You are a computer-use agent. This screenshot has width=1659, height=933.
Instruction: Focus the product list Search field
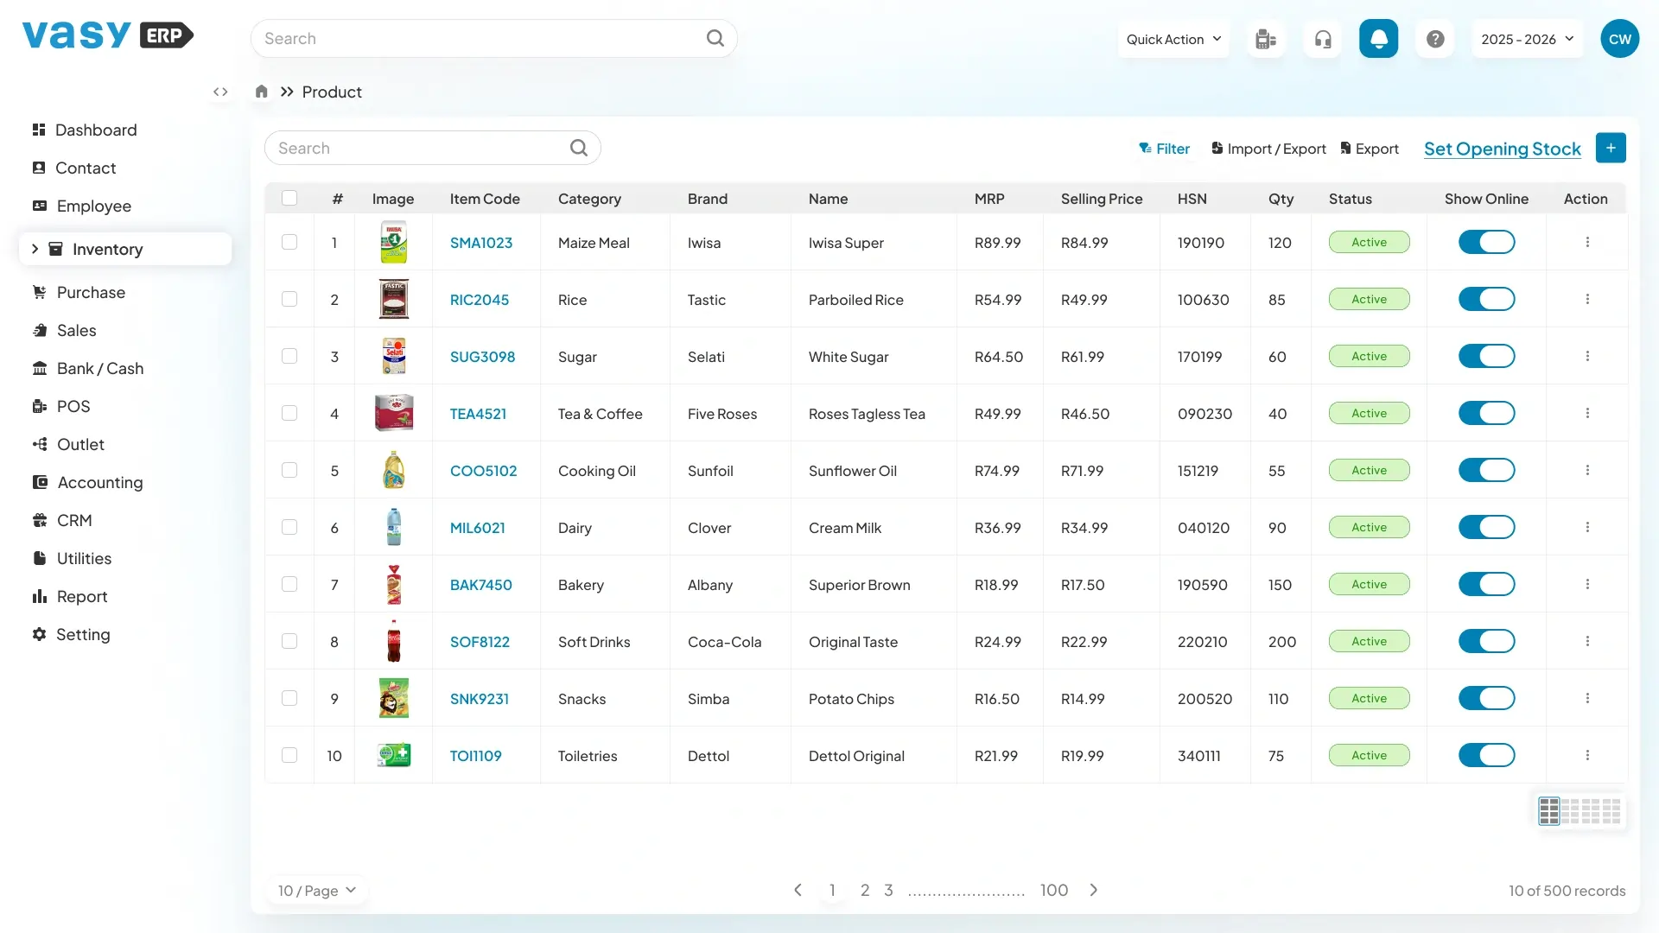tap(433, 148)
